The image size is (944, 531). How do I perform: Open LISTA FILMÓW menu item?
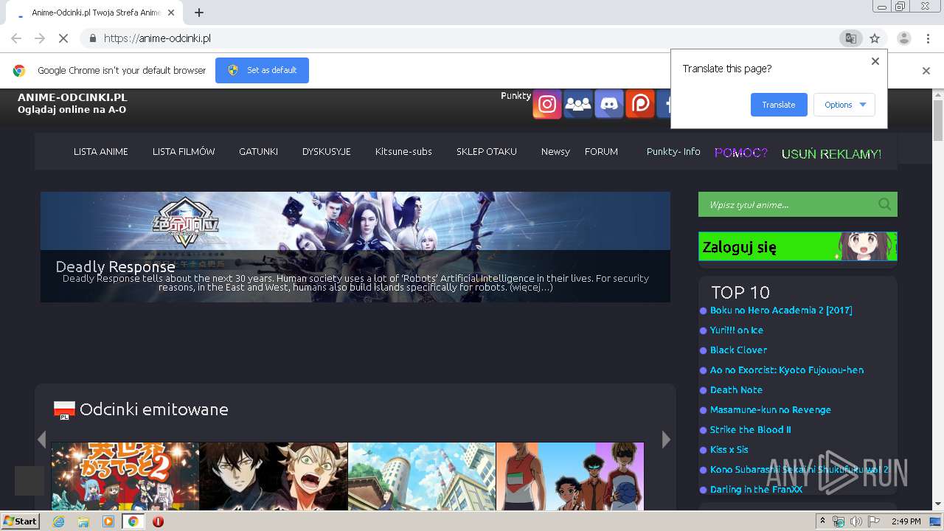(x=184, y=151)
